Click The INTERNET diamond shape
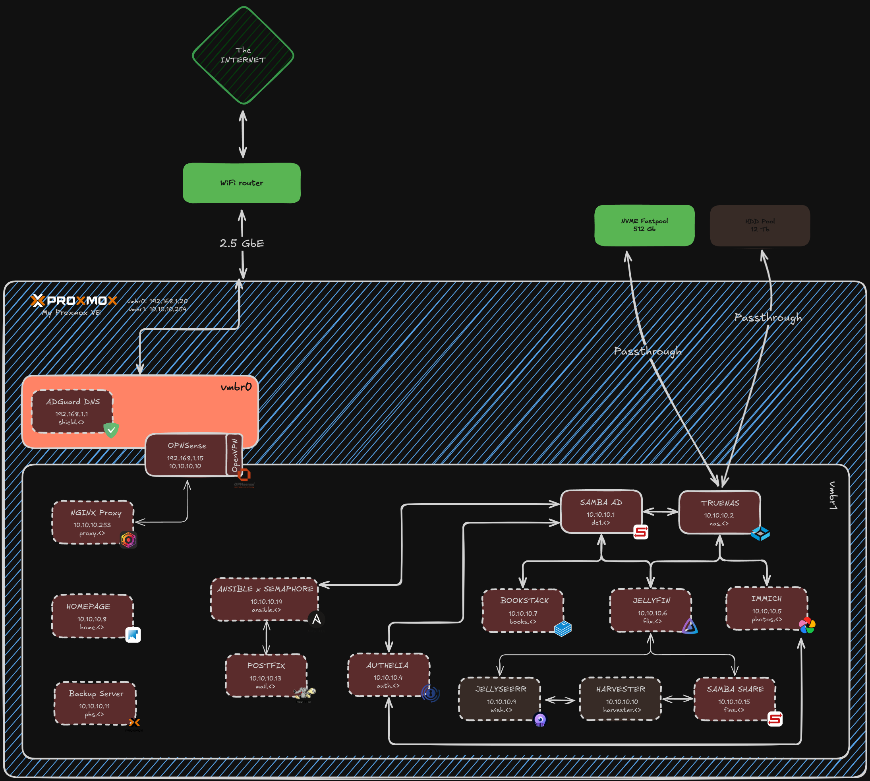Image resolution: width=870 pixels, height=781 pixels. click(243, 55)
